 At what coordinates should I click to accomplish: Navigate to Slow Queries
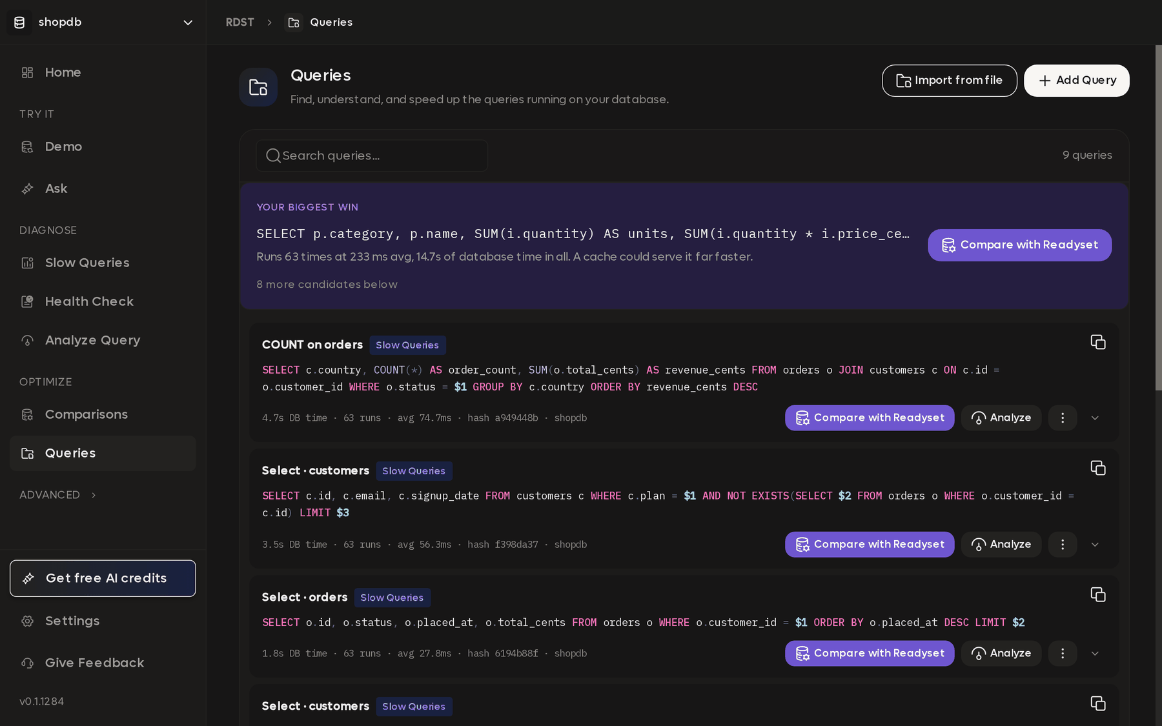click(x=103, y=263)
